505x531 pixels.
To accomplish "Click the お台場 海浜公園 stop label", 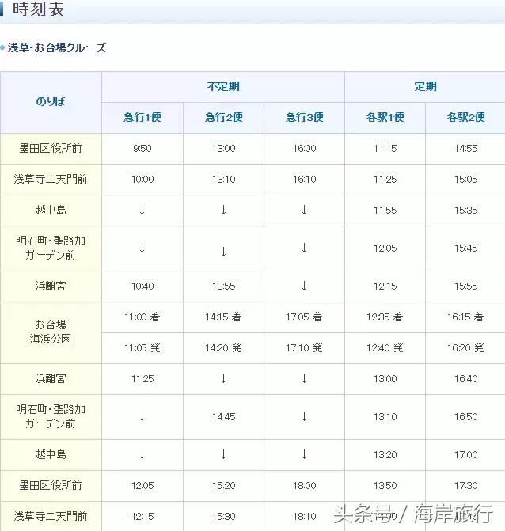I will pyautogui.click(x=51, y=332).
